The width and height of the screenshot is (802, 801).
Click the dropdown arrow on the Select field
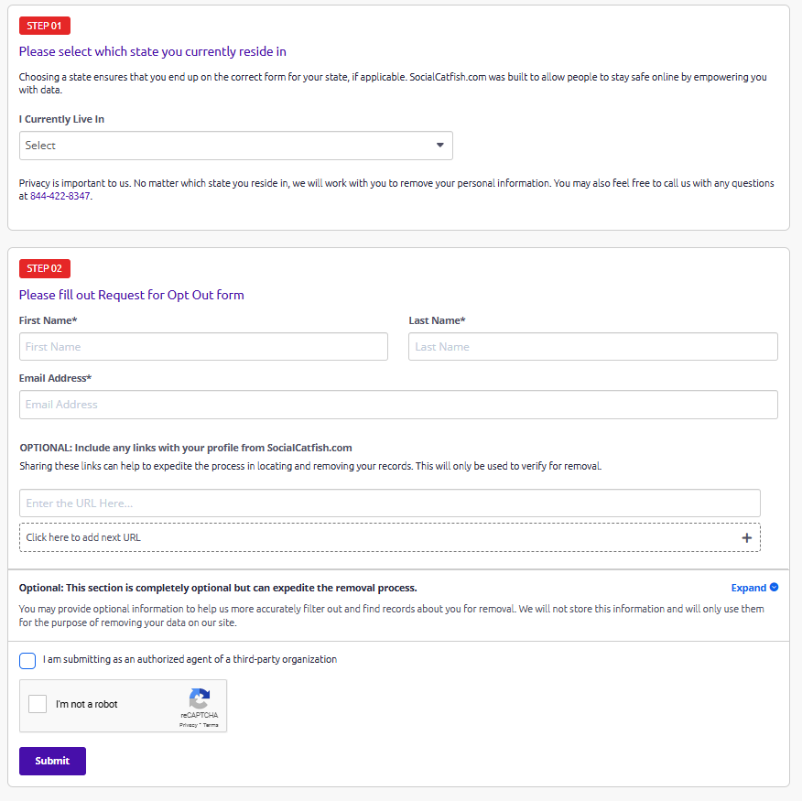(440, 145)
